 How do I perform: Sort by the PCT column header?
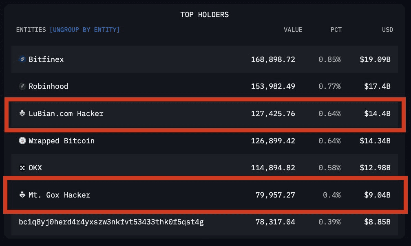[336, 30]
